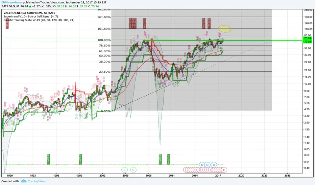Image resolution: width=315 pixels, height=185 pixels.
Task: Select the yellow ellipse drawing near 110.00
Action: pyautogui.click(x=224, y=29)
